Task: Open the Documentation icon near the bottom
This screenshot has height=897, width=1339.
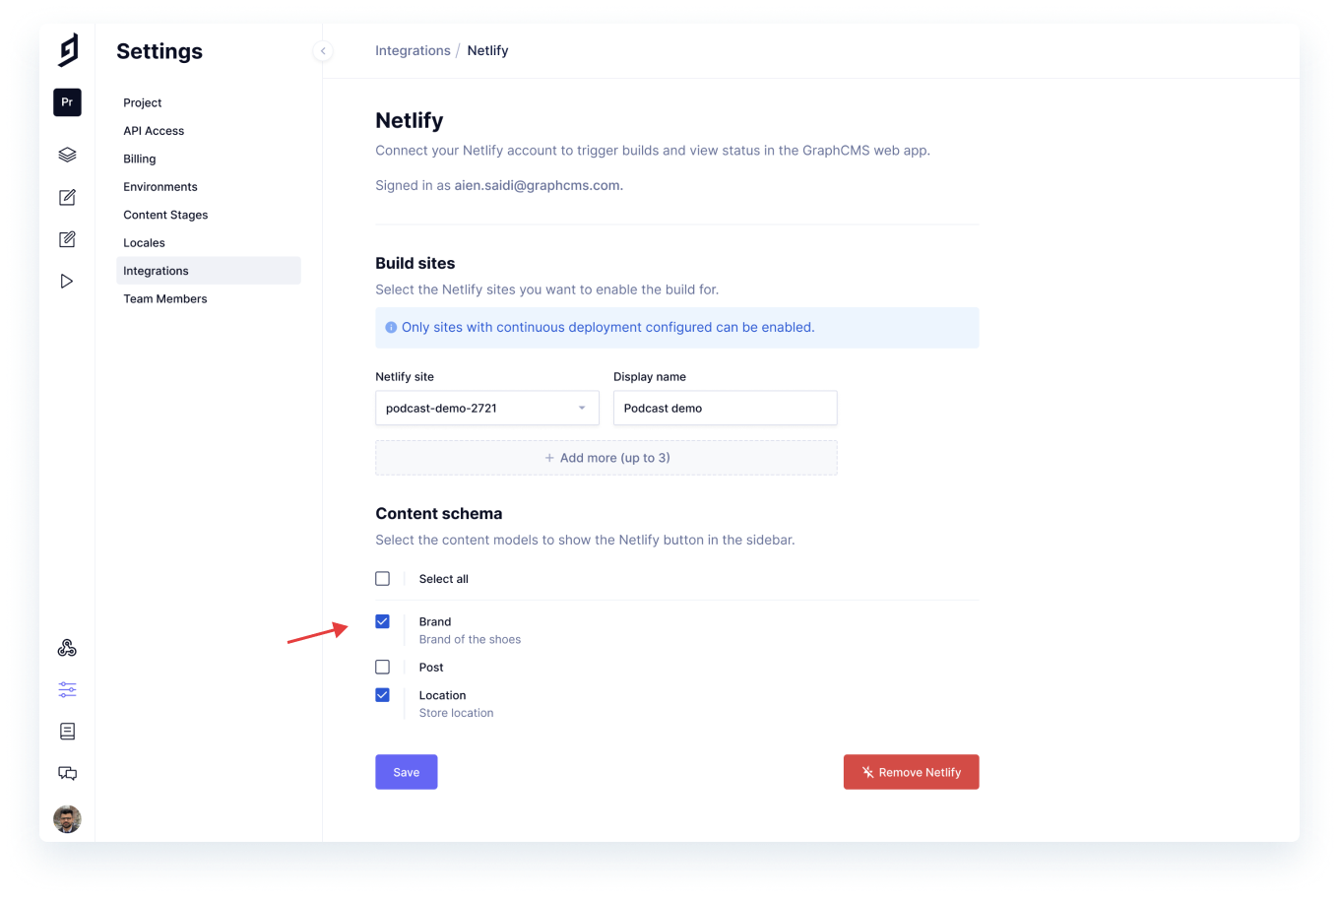Action: point(67,731)
